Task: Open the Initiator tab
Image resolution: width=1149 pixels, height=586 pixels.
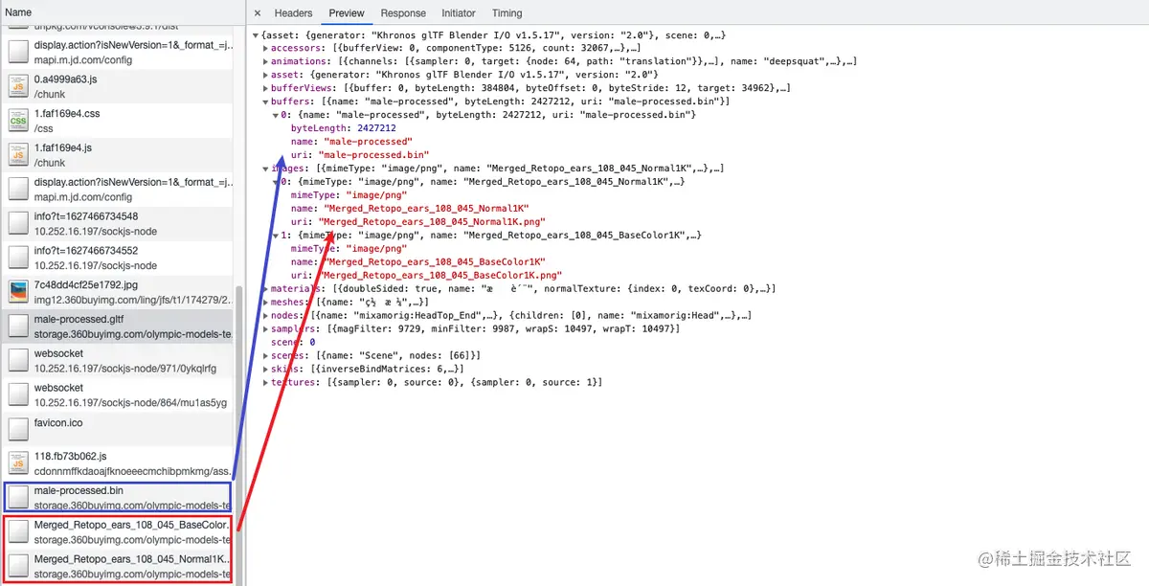Action: (x=459, y=13)
